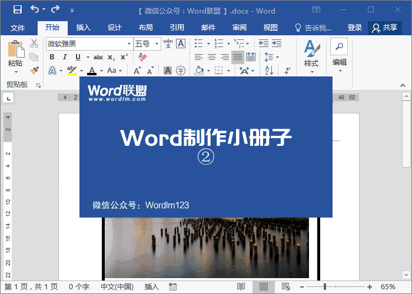The height and width of the screenshot is (294, 412).
Task: Open line spacing options
Action: pos(271,57)
